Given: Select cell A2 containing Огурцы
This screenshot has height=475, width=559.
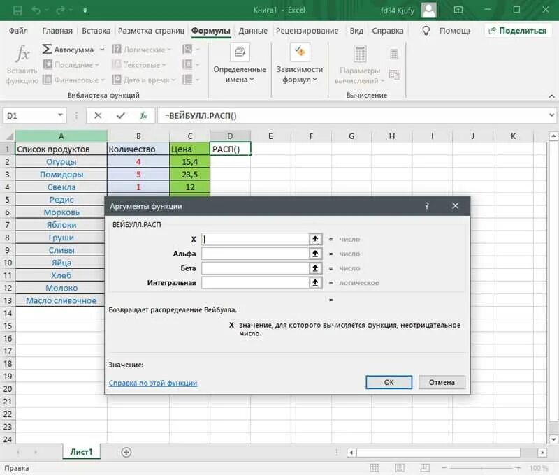Looking at the screenshot, I should click(x=61, y=162).
